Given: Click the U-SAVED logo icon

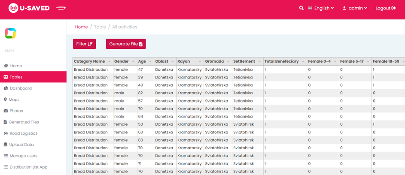Looking at the screenshot, I should coord(13,8).
